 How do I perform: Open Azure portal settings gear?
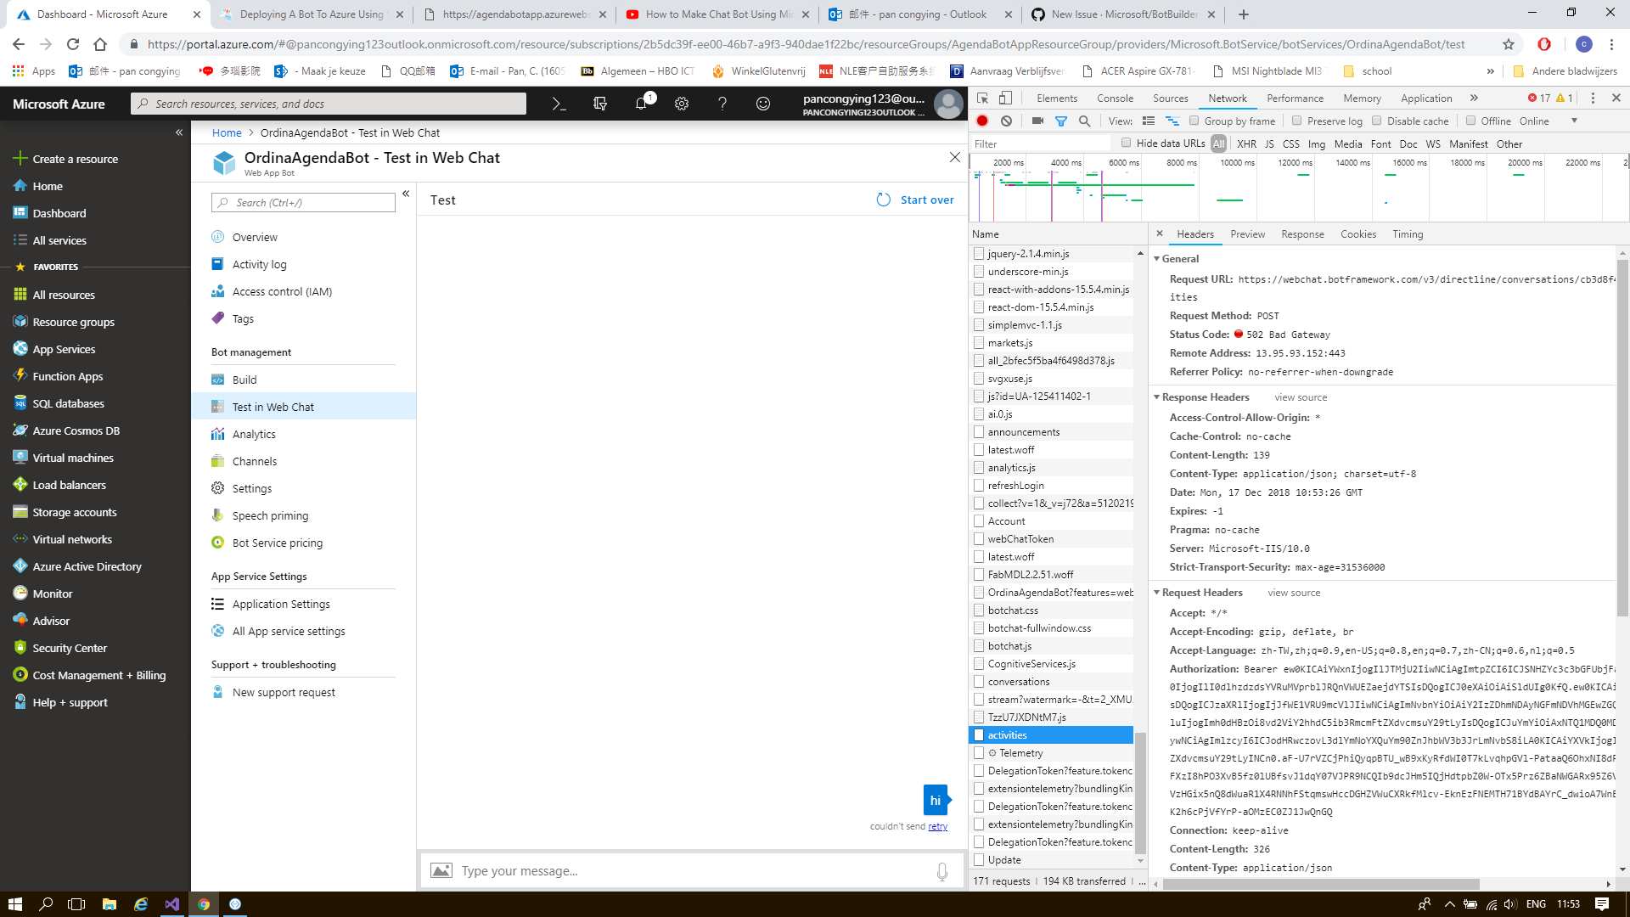682,104
